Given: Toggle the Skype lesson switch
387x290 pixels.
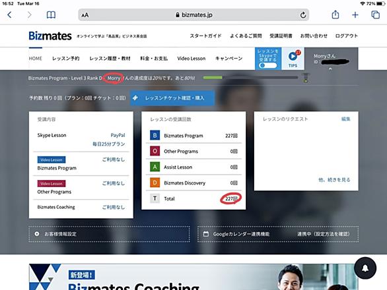Looking at the screenshot, I should click(267, 65).
